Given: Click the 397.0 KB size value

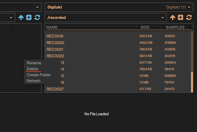Looking at the screenshot, I should pos(146,56).
